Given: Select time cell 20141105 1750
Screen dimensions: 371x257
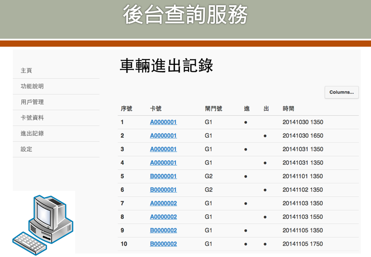Looking at the screenshot, I should [x=302, y=244].
